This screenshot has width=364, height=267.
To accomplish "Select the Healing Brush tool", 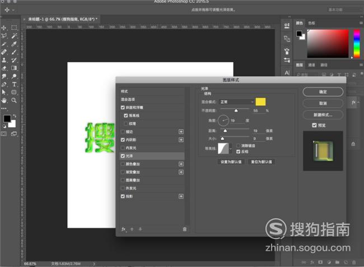I will [x=4, y=52].
